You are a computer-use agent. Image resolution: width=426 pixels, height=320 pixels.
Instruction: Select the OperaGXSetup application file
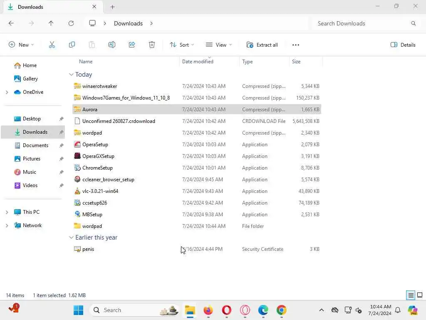tap(197, 156)
